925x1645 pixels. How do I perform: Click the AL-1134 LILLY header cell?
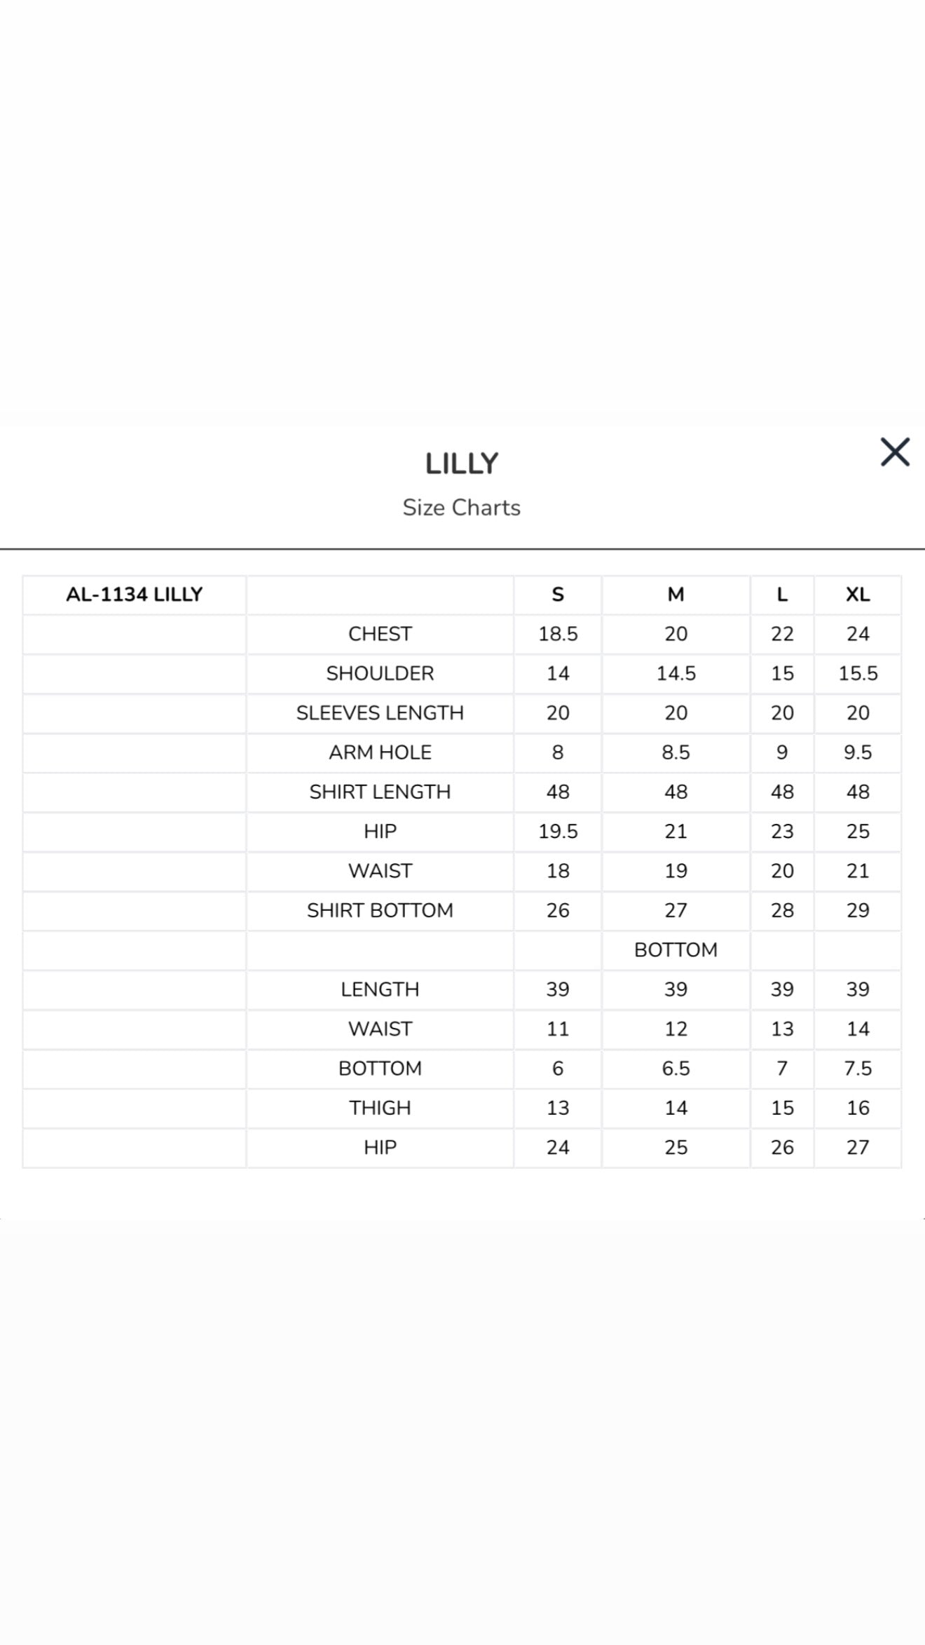[134, 595]
